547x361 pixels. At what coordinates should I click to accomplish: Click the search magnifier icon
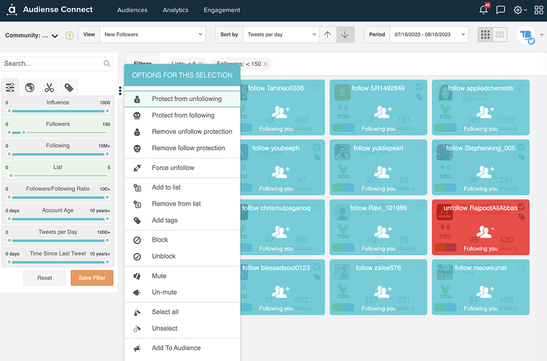(107, 64)
